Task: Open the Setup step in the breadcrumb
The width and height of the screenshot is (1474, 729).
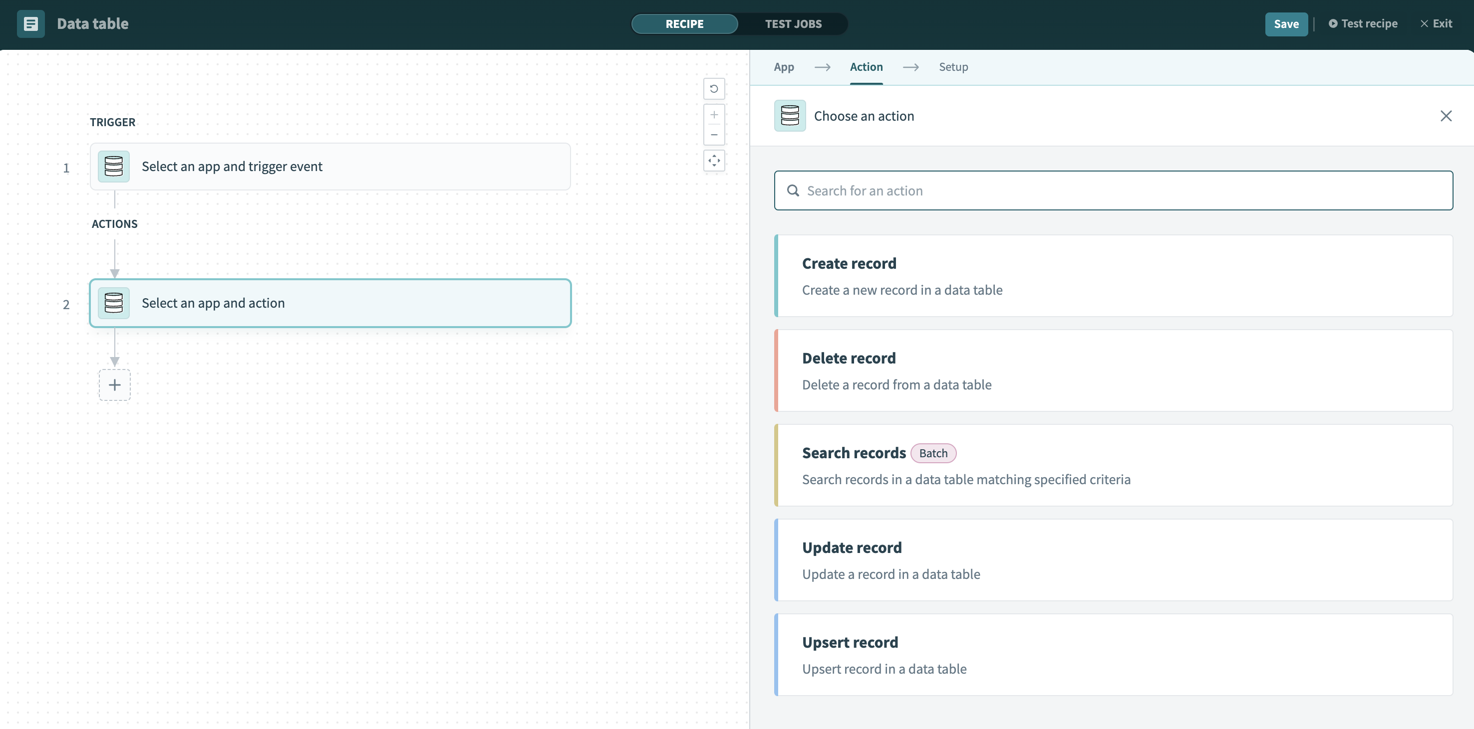Action: 953,67
